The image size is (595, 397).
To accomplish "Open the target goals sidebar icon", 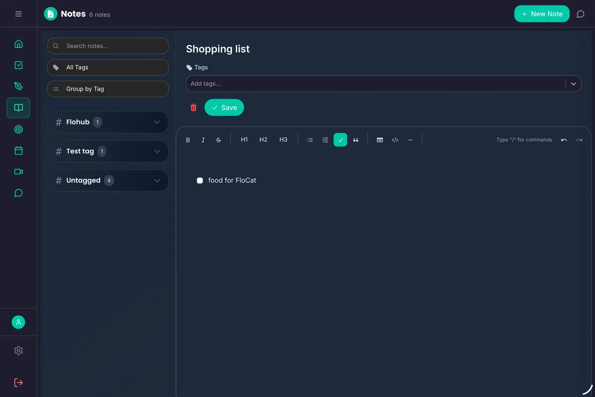I will 18,130.
